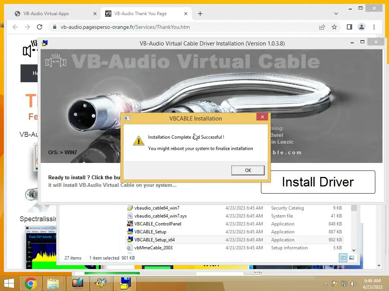Open the monitor app on the taskbar
The image size is (389, 291).
pyautogui.click(x=77, y=283)
